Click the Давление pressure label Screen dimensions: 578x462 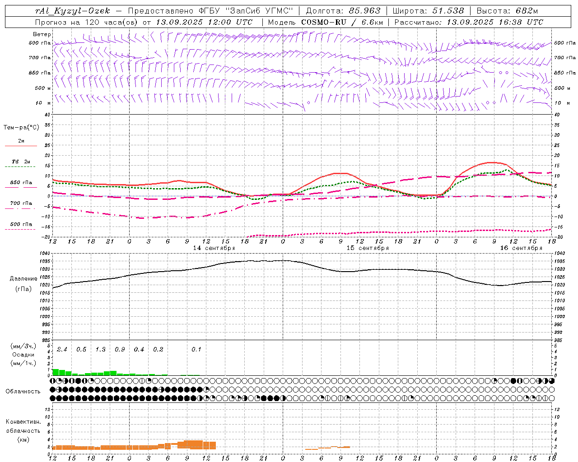tap(23, 279)
